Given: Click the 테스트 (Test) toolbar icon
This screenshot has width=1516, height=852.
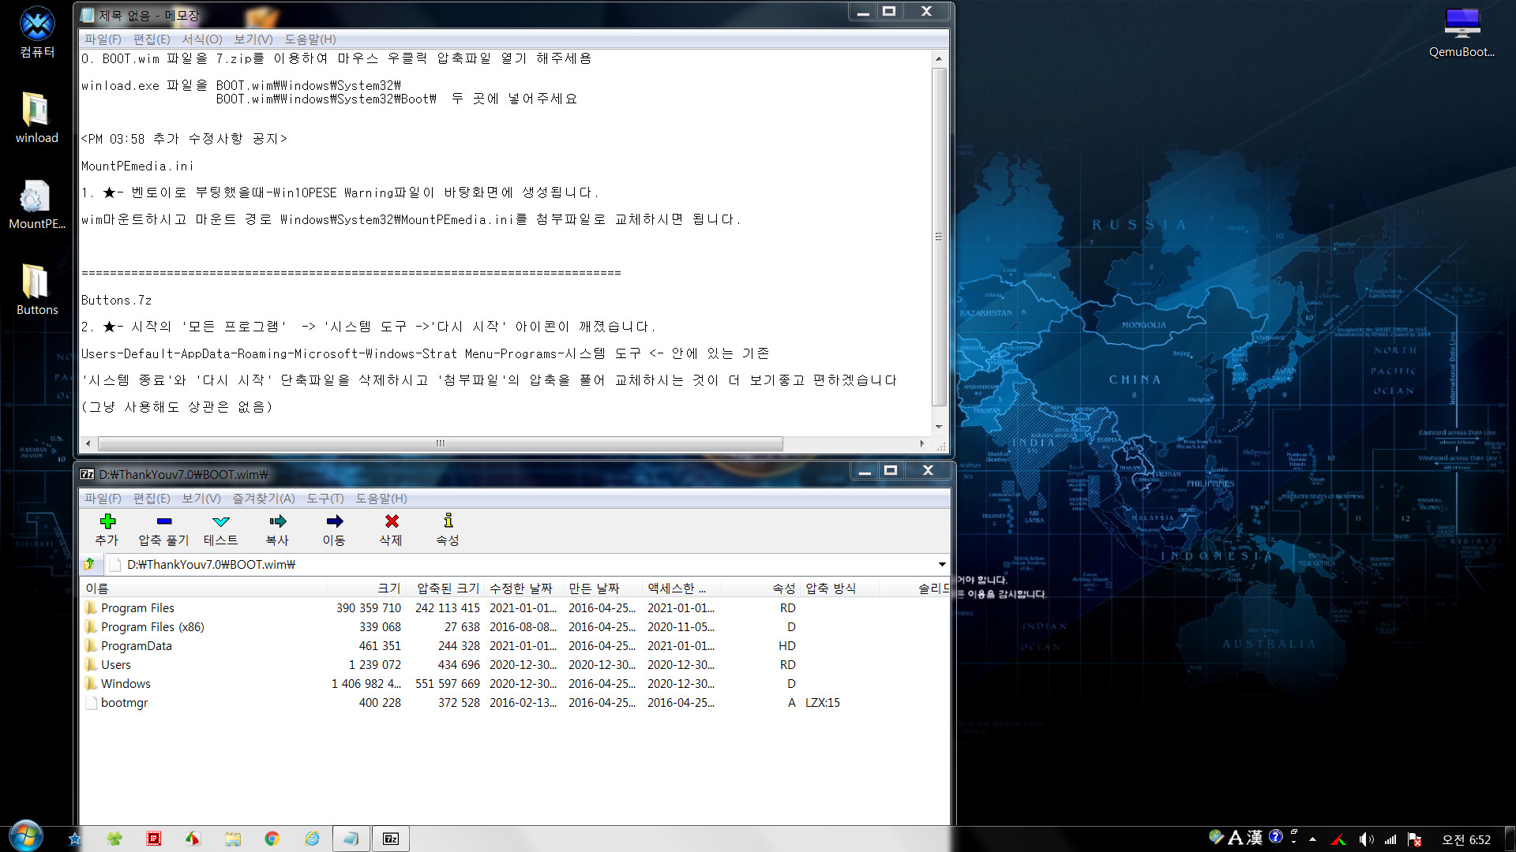Looking at the screenshot, I should point(221,521).
